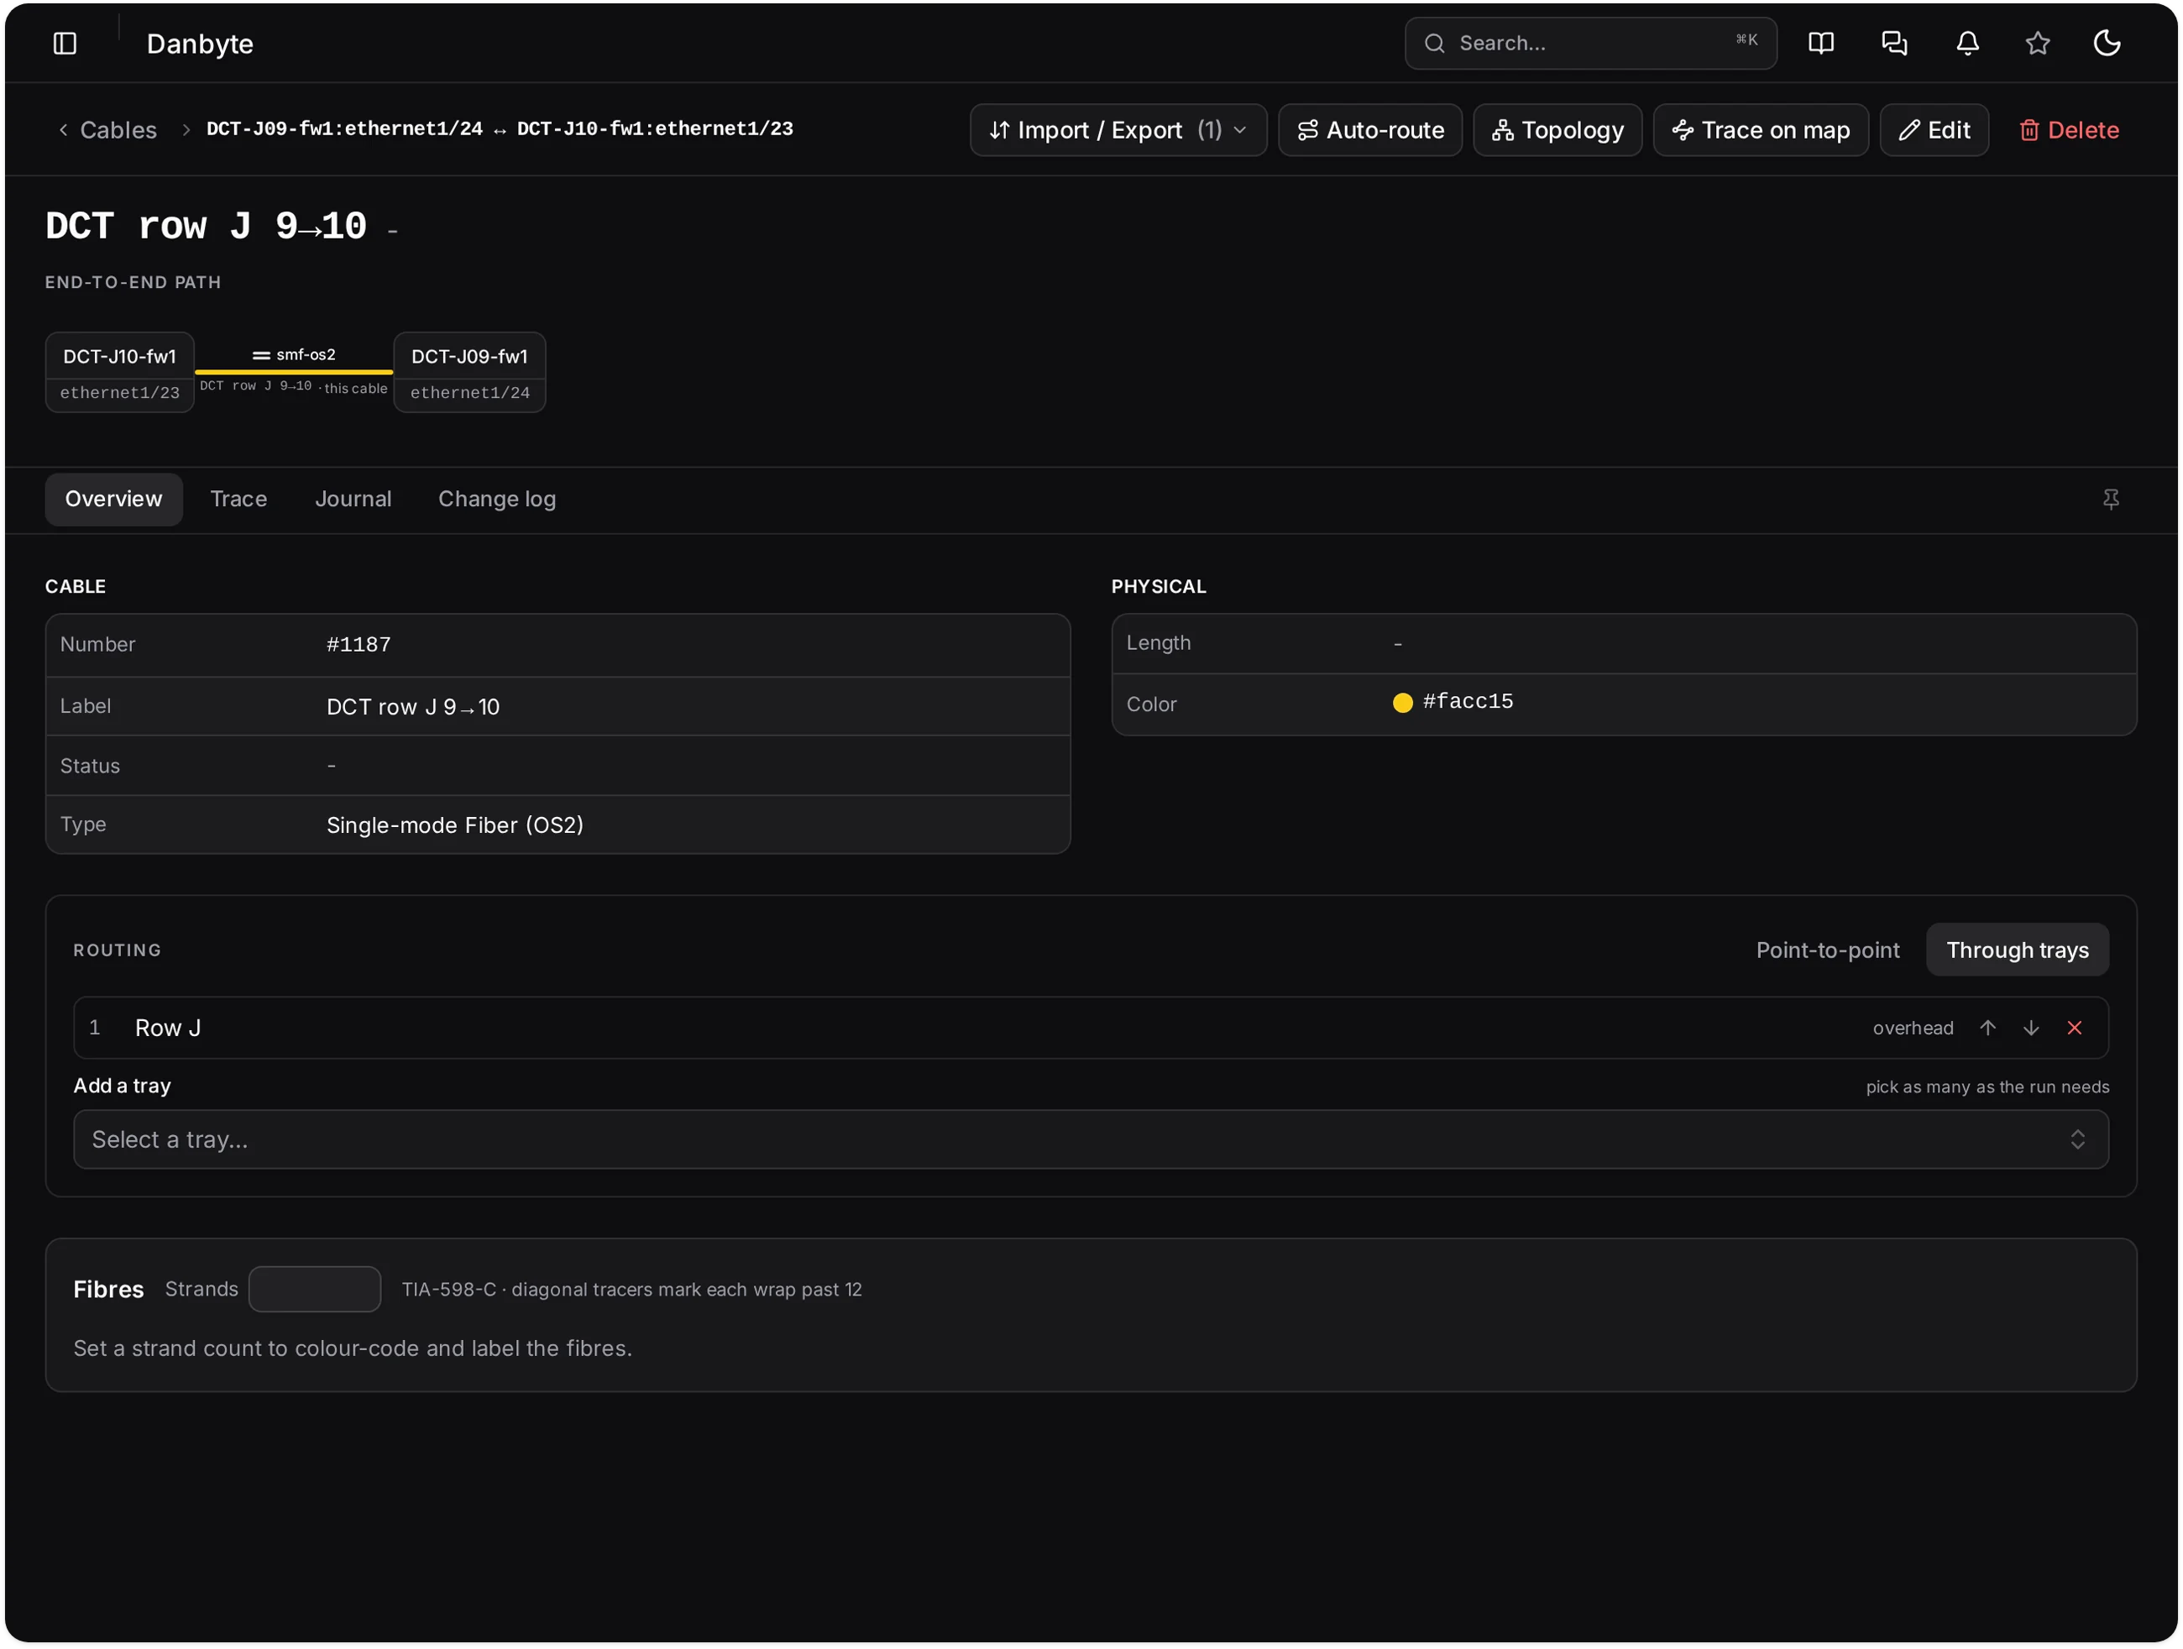Click cable number #1187
This screenshot has width=2183, height=1649.
[x=359, y=644]
